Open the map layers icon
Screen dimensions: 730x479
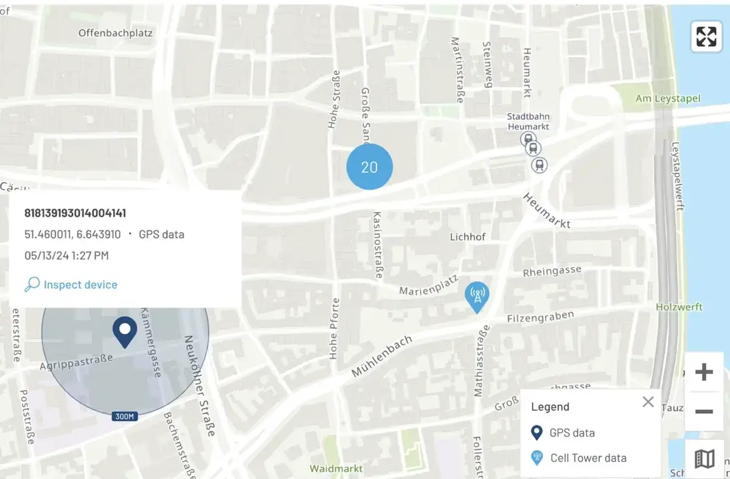coord(704,458)
